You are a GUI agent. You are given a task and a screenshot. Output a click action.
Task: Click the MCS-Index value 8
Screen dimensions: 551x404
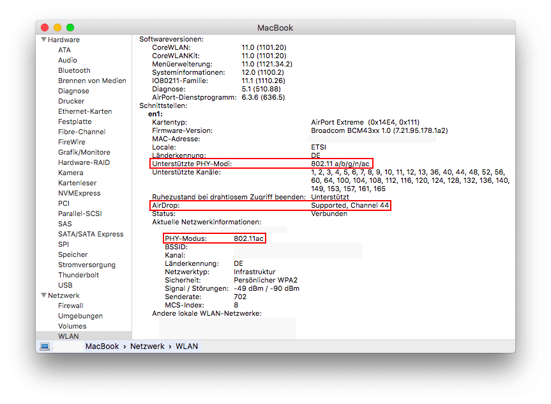click(x=236, y=305)
